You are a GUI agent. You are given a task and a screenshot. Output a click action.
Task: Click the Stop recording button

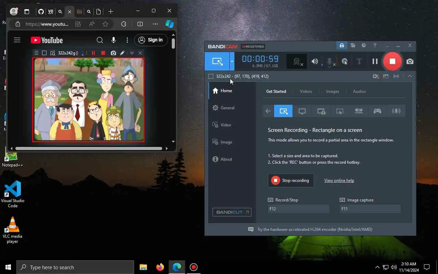point(291,180)
